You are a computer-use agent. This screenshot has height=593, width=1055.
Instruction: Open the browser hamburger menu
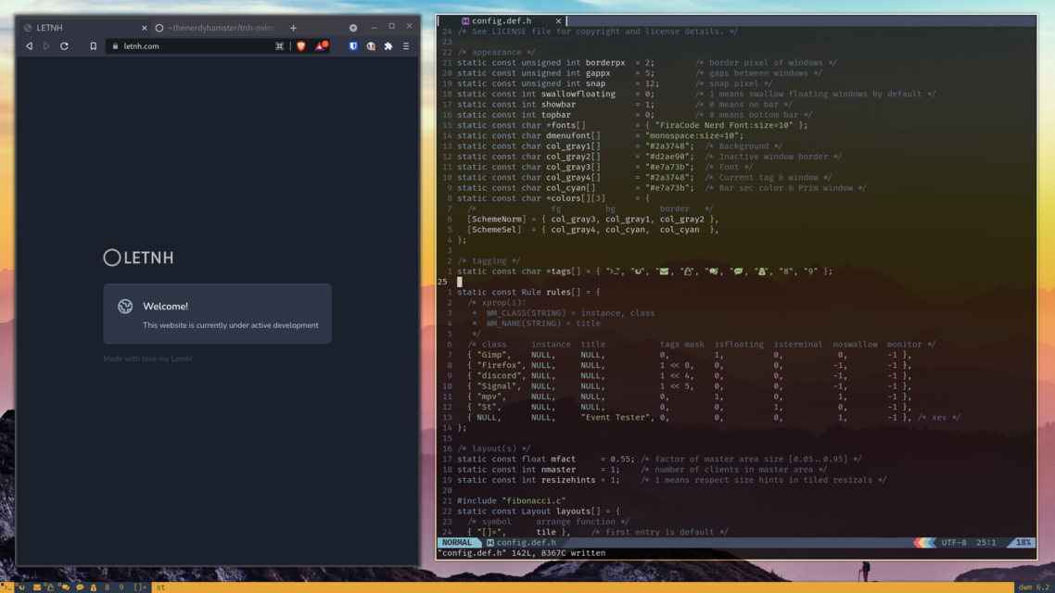pyautogui.click(x=406, y=44)
